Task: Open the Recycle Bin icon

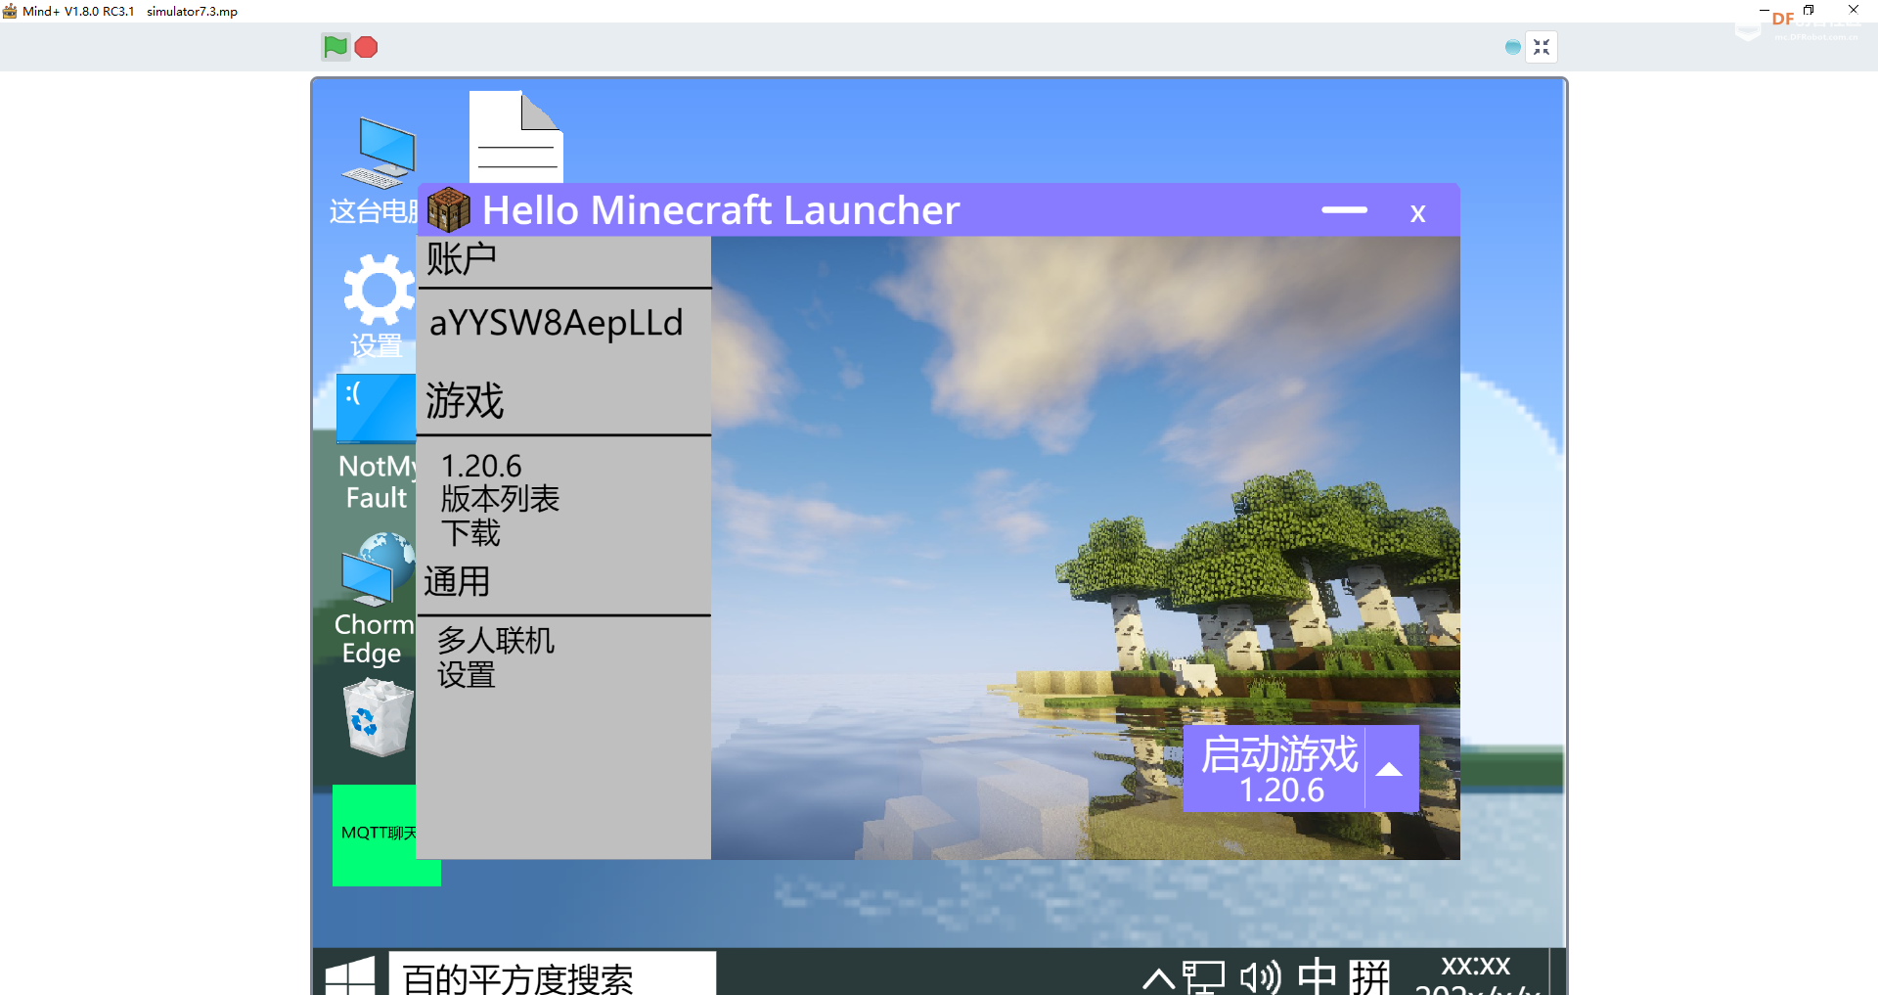Action: pos(379,718)
